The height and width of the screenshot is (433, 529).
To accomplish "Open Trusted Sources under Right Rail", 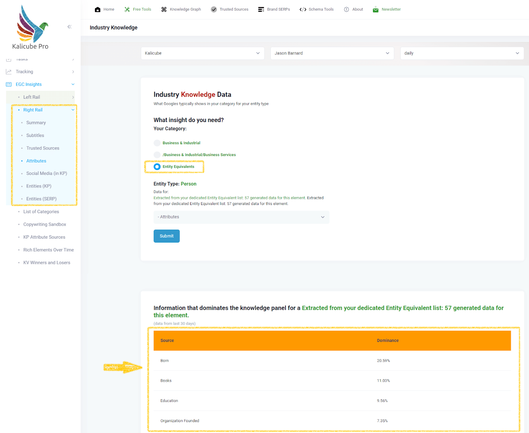I will [43, 148].
